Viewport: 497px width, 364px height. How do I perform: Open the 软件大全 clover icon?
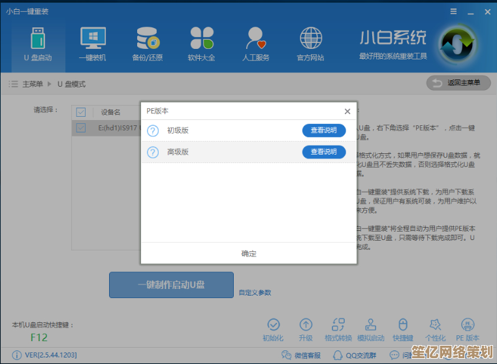202,38
